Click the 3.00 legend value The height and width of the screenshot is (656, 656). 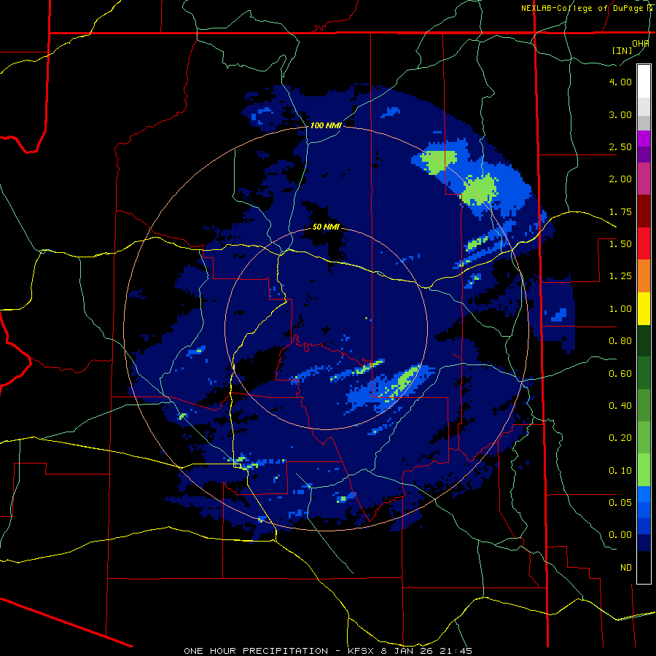[620, 114]
